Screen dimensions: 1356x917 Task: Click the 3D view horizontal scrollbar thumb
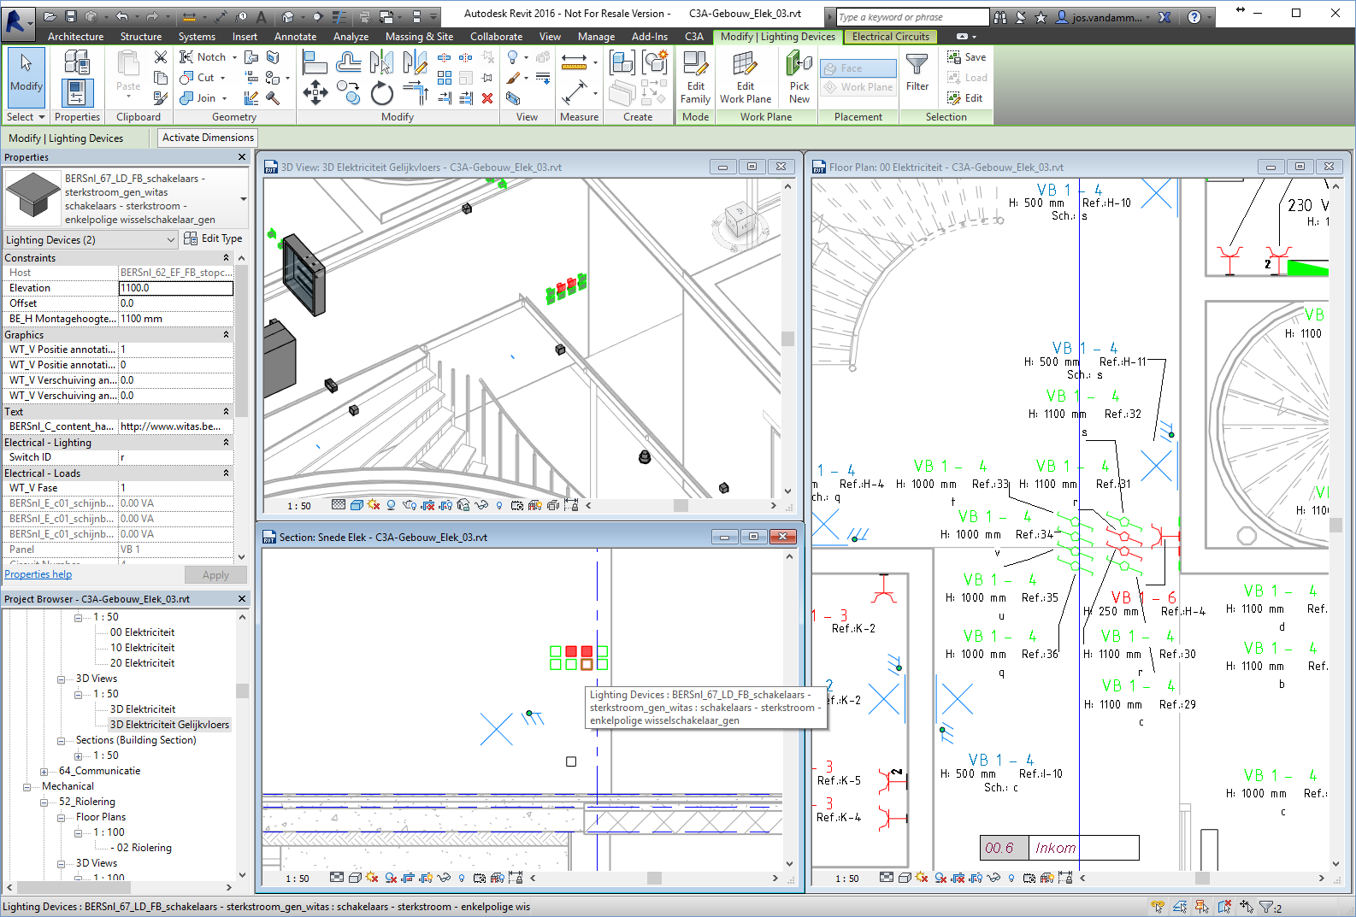(x=681, y=506)
